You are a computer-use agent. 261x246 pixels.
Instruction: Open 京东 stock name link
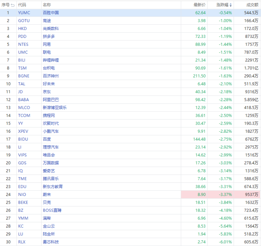click(x=47, y=92)
